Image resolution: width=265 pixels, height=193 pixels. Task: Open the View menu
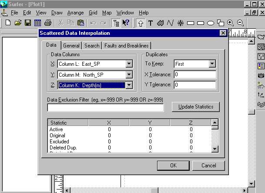pos(41,13)
